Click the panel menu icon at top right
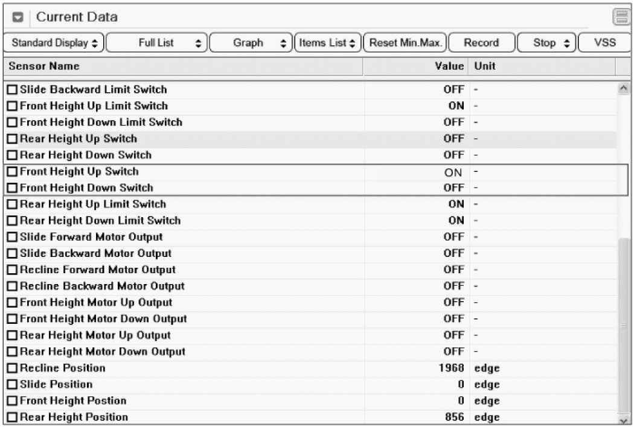Image resolution: width=634 pixels, height=427 pixels. point(620,17)
